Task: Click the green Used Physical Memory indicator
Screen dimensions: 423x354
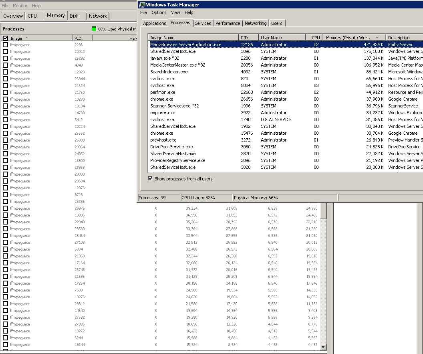Action: pos(94,29)
